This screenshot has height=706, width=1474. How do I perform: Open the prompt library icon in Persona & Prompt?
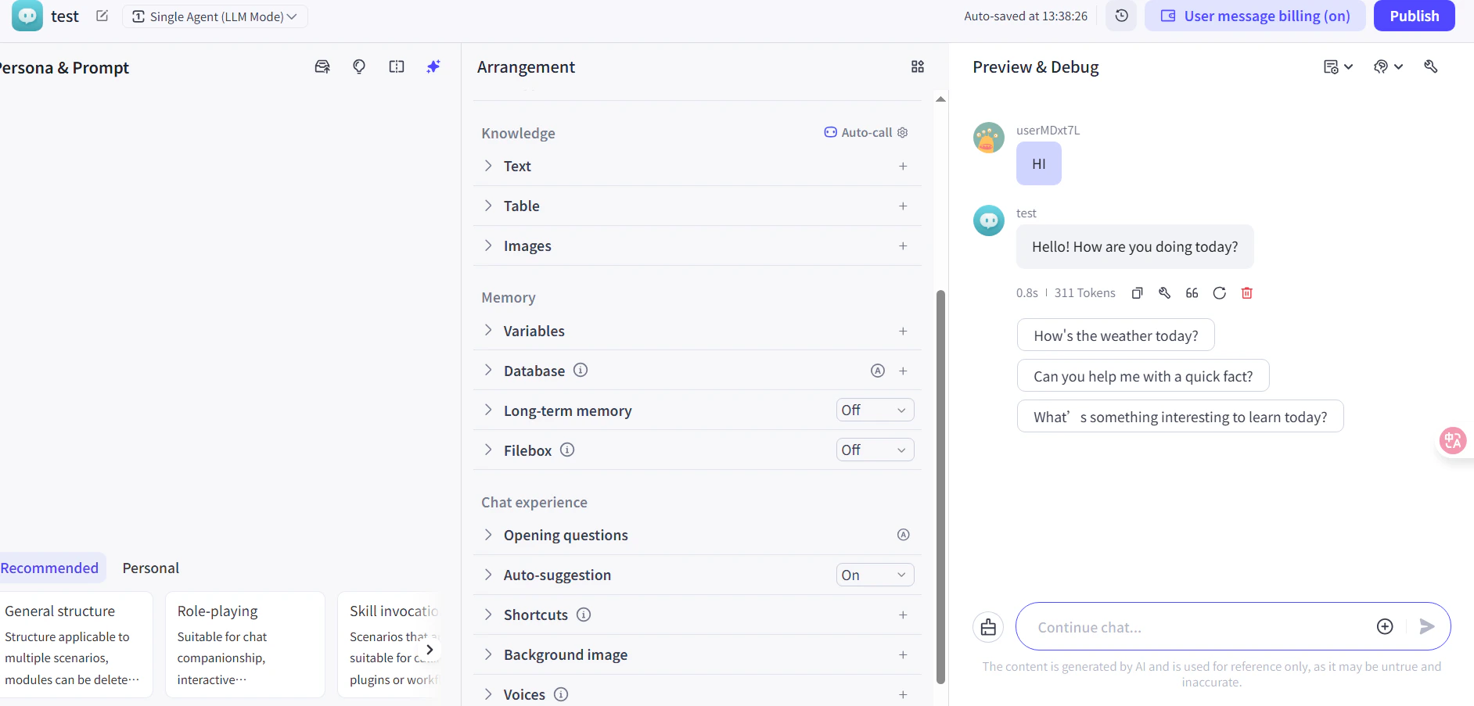322,66
